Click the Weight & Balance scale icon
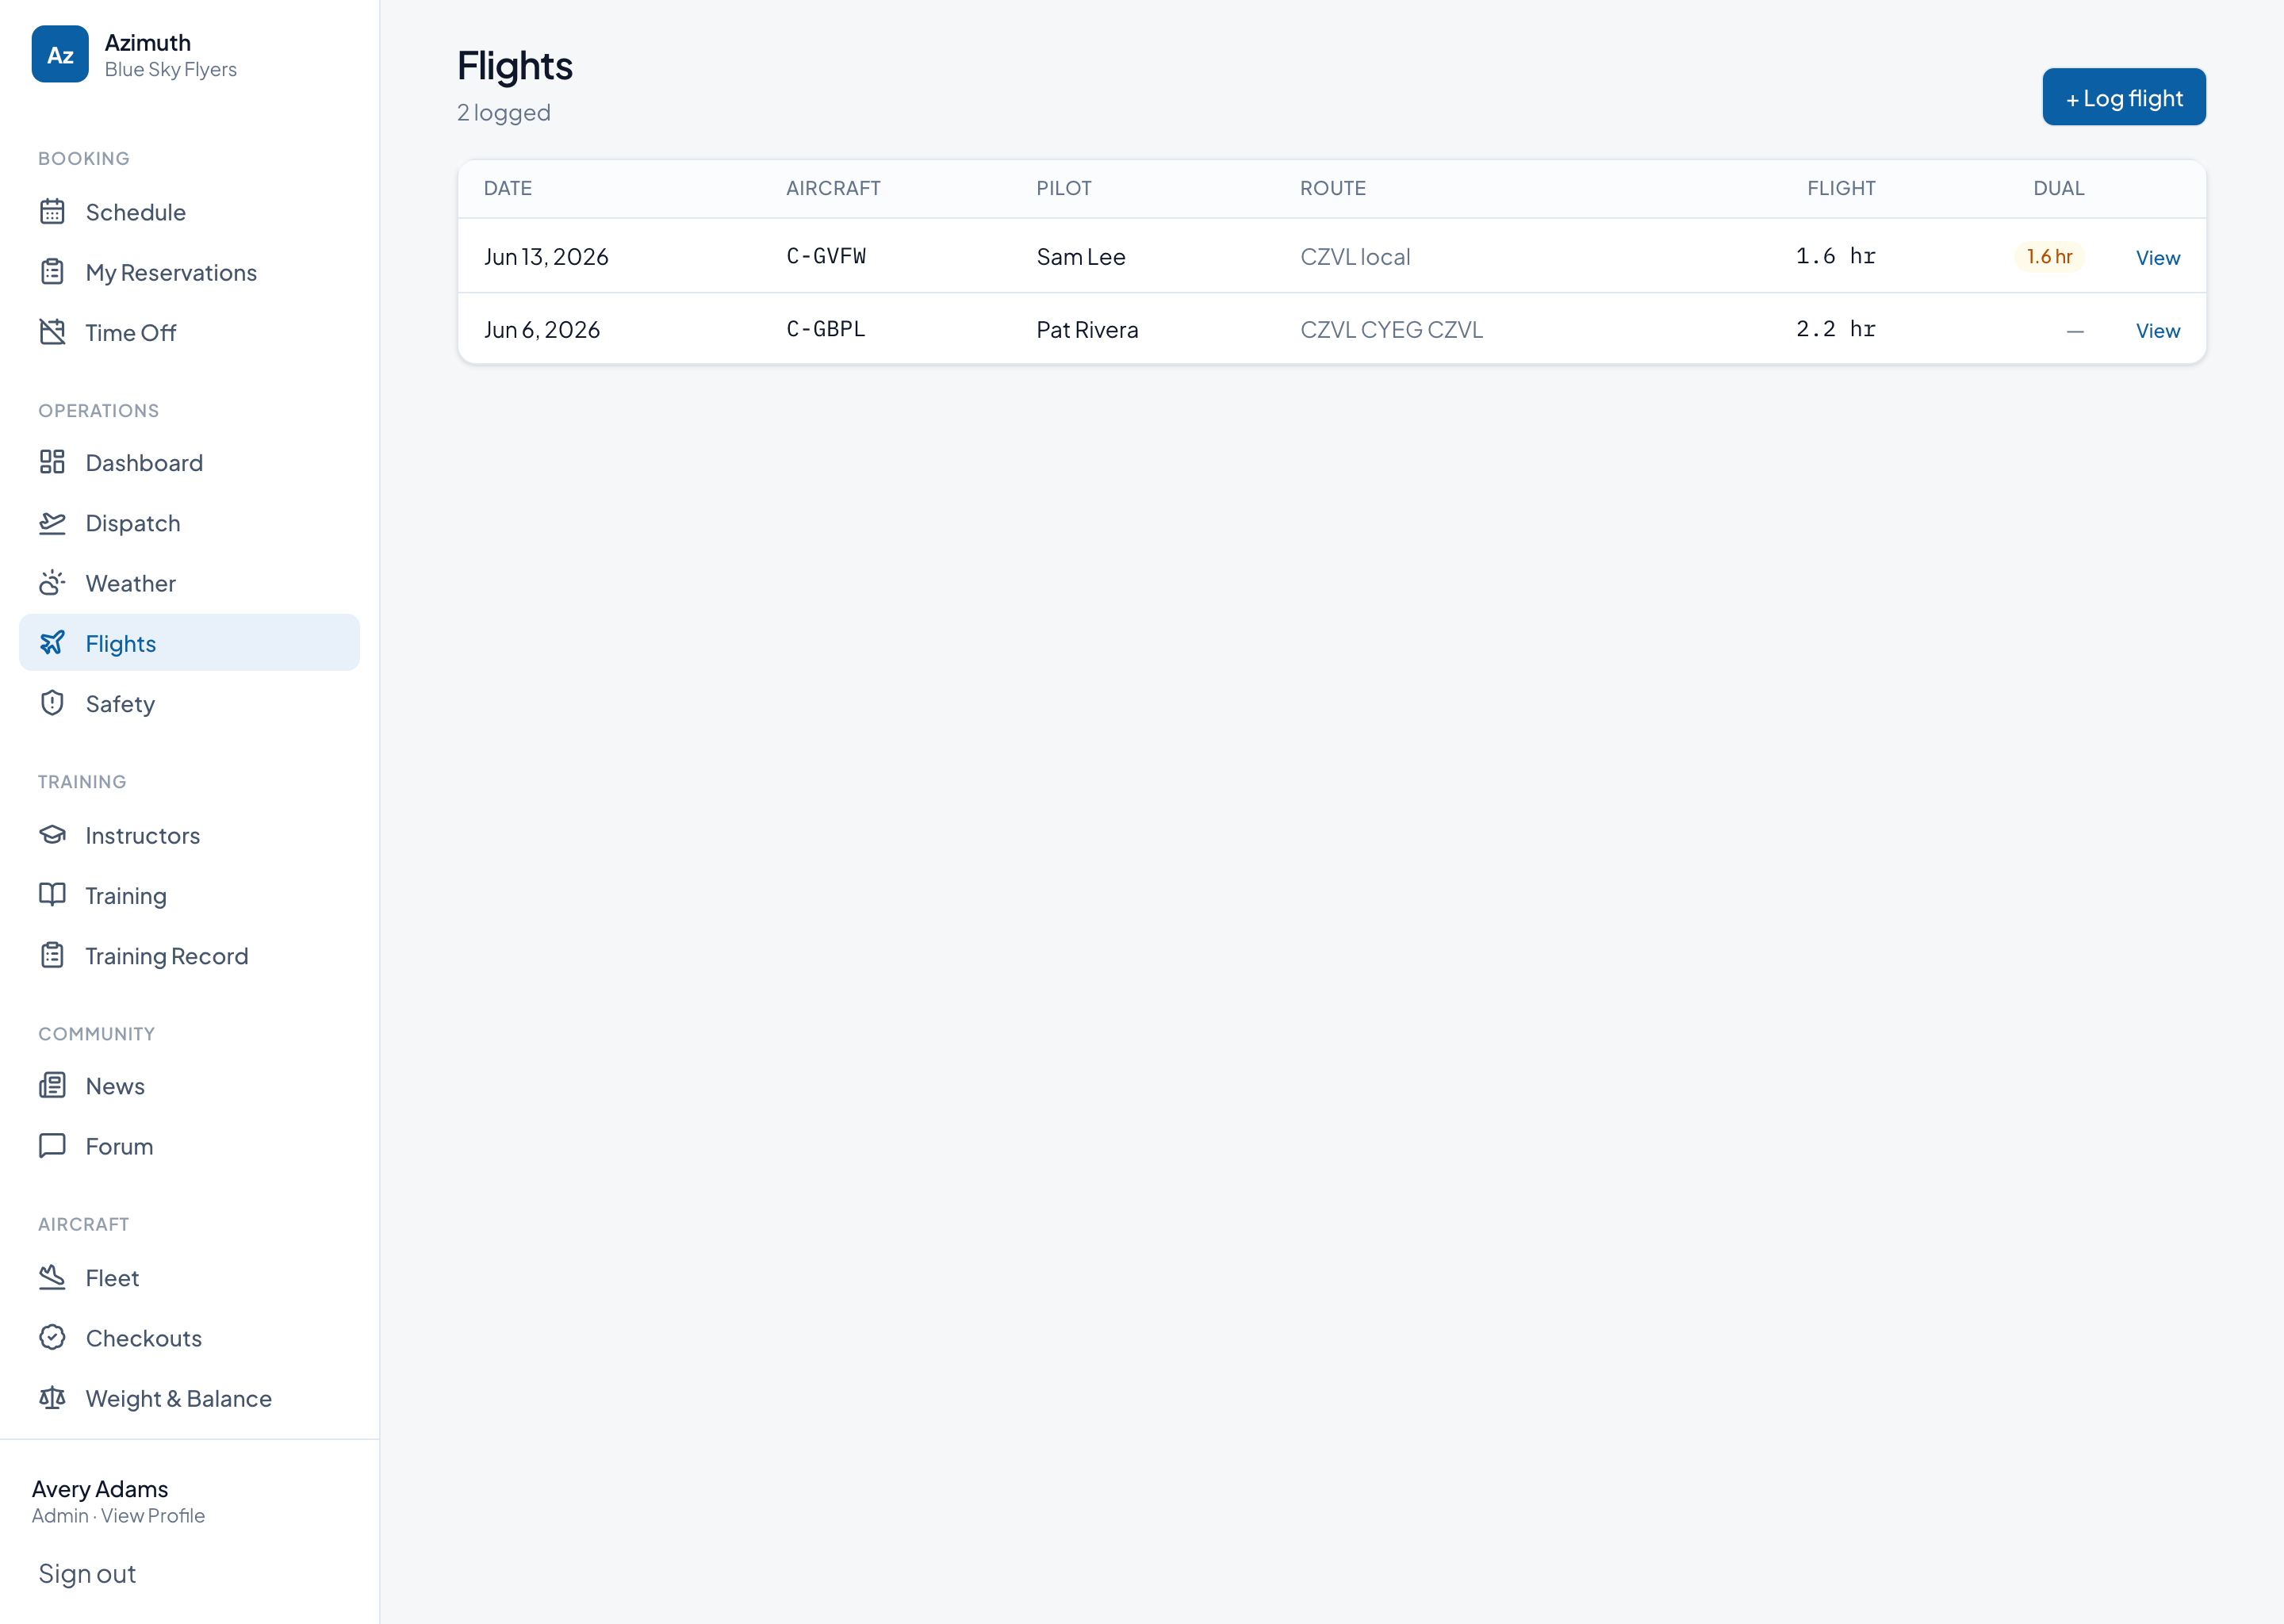The image size is (2284, 1624). tap(52, 1398)
